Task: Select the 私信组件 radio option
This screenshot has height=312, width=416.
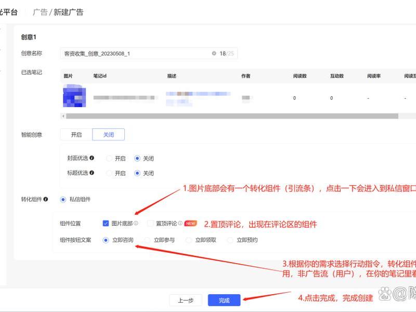Action: (63, 200)
